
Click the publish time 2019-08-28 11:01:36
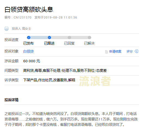point(60,17)
